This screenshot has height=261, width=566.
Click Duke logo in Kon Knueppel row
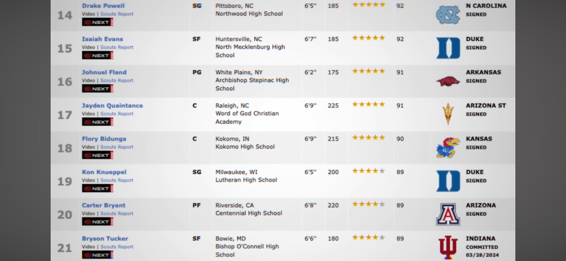click(448, 181)
